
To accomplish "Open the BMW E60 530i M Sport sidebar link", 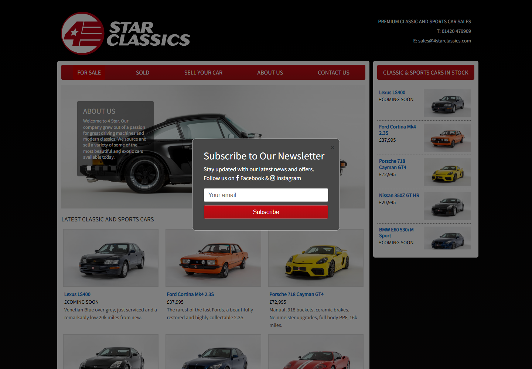I will click(396, 232).
